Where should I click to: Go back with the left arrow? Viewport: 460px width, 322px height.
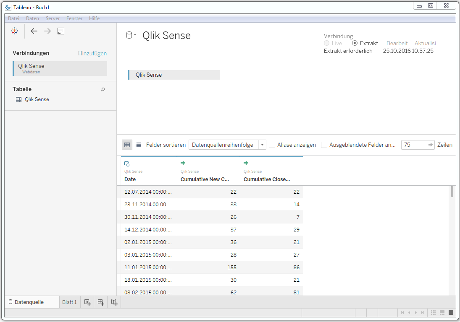coord(34,31)
